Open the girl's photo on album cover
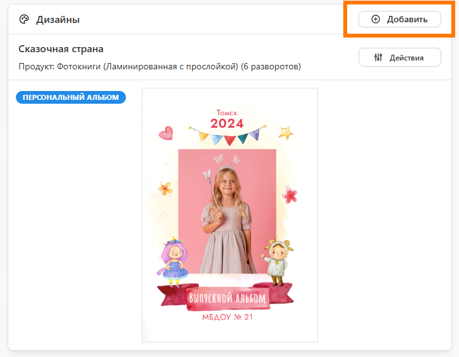This screenshot has width=459, height=357. 227,210
